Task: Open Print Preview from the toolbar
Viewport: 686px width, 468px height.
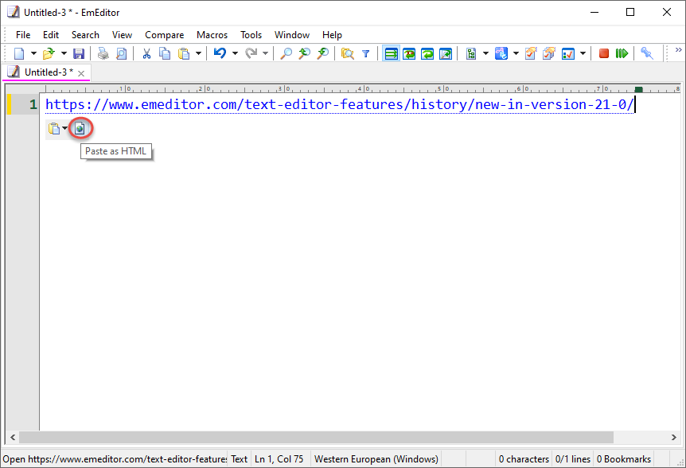Action: tap(122, 53)
